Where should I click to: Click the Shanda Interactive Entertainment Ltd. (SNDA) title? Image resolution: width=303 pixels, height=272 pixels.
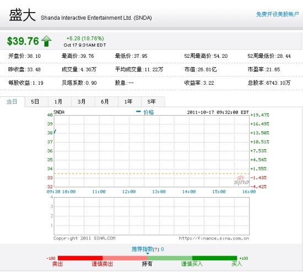(96, 18)
